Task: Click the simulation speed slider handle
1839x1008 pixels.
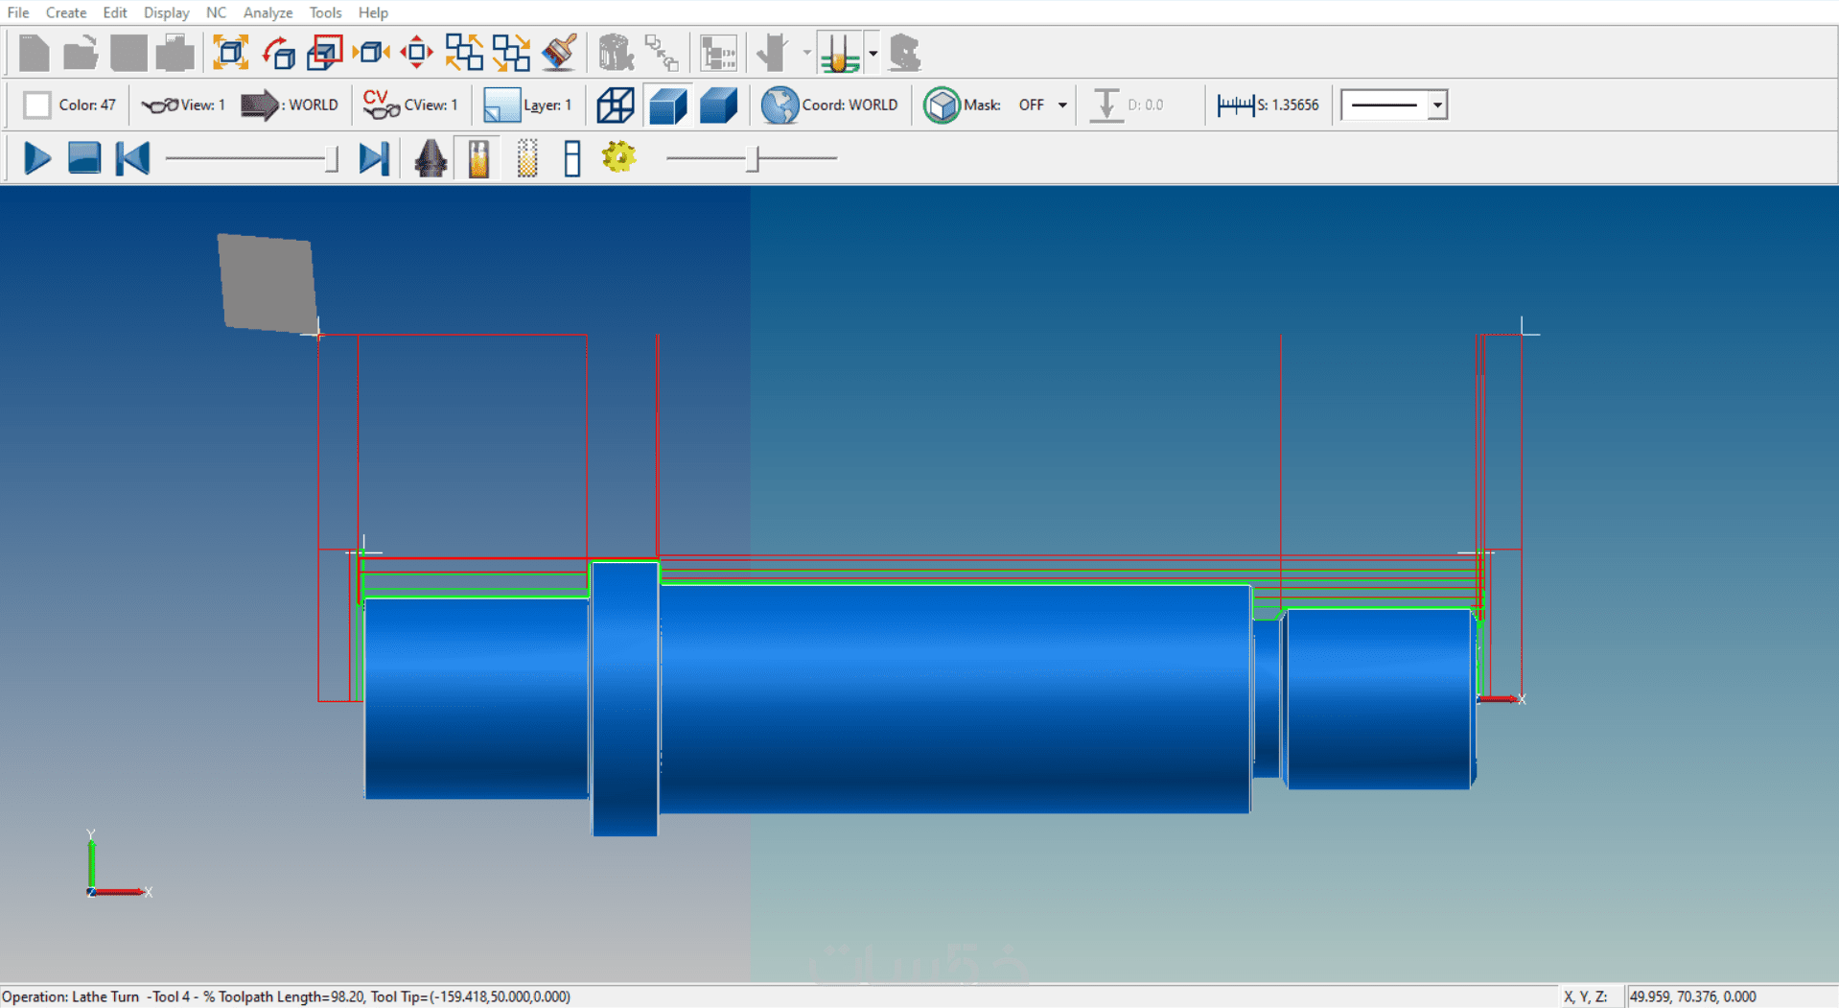Action: (754, 158)
